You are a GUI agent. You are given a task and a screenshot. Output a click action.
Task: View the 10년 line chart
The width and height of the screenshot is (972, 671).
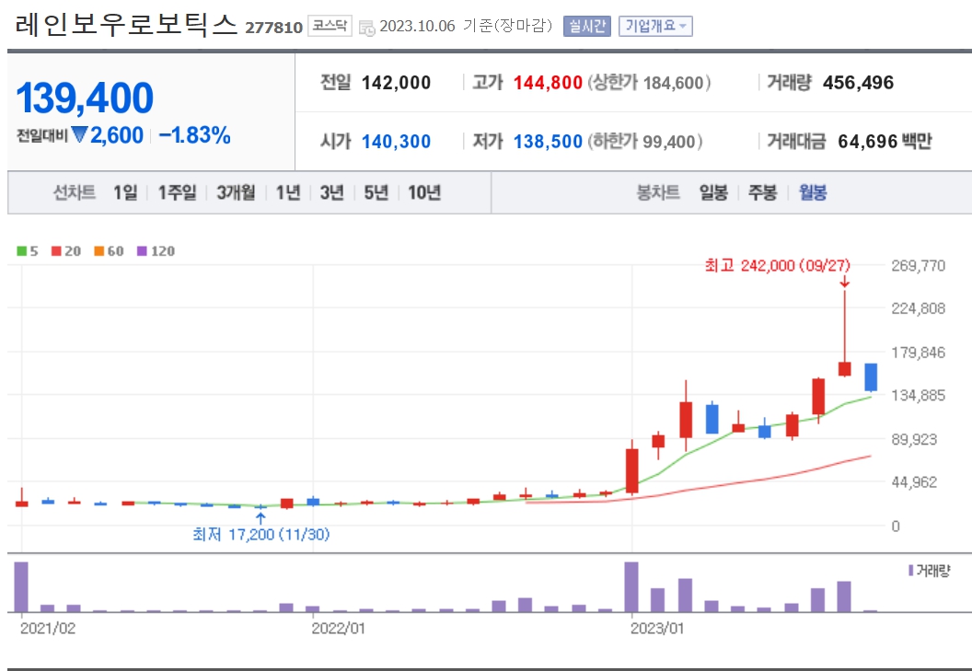point(424,192)
